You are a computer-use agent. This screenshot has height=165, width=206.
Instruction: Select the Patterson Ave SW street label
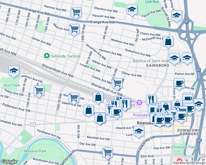(x=17, y=108)
